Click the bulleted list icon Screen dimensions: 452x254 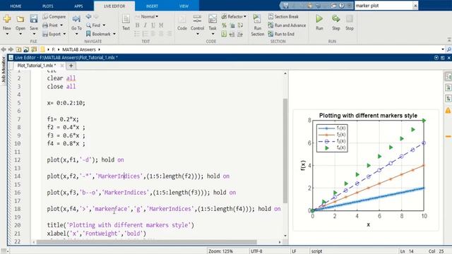tap(137, 34)
